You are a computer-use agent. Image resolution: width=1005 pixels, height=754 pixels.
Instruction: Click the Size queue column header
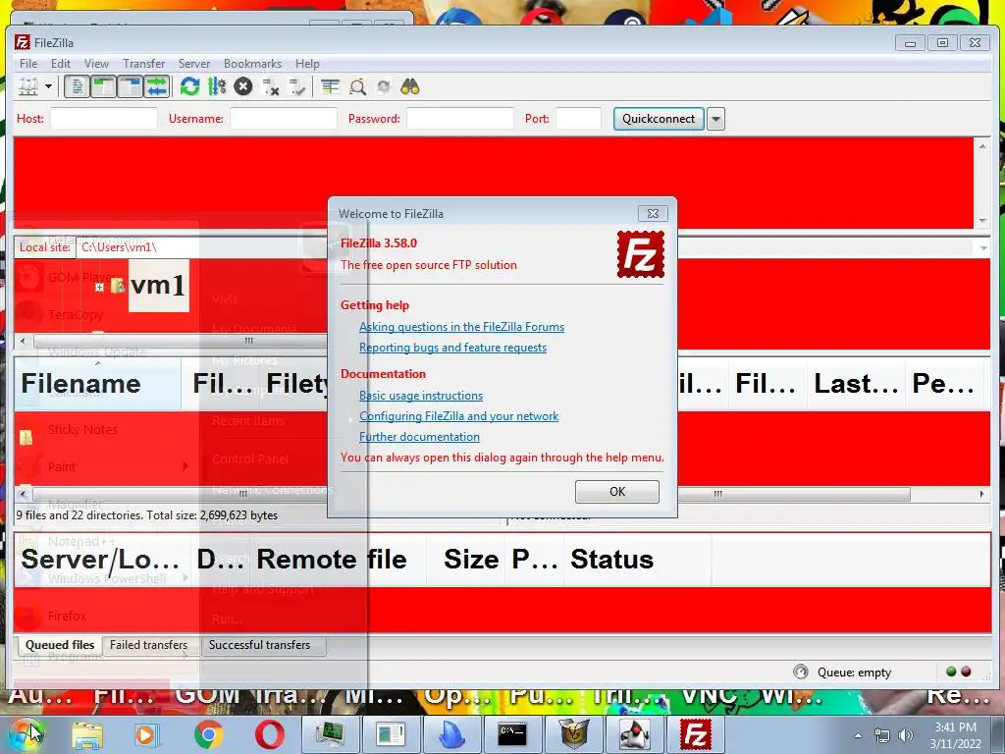pyautogui.click(x=465, y=559)
